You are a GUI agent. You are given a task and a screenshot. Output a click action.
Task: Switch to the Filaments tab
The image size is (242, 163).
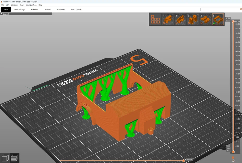click(35, 9)
